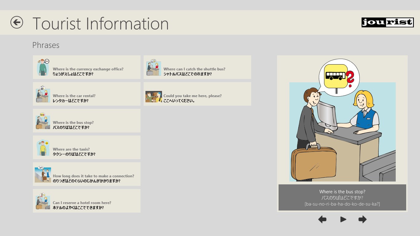Click the Jourist logo
Screen dimensions: 420x236
[387, 22]
